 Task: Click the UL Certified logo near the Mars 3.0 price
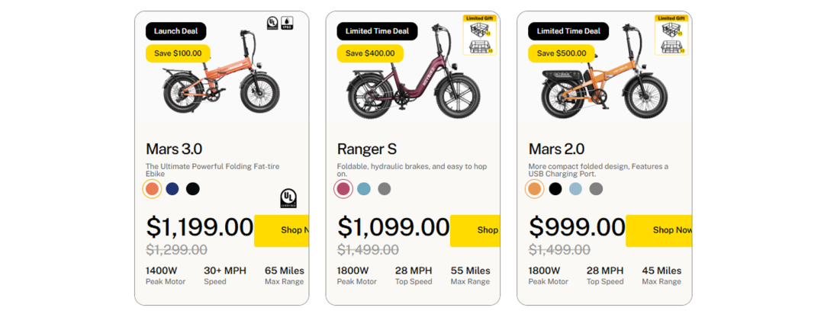288,198
